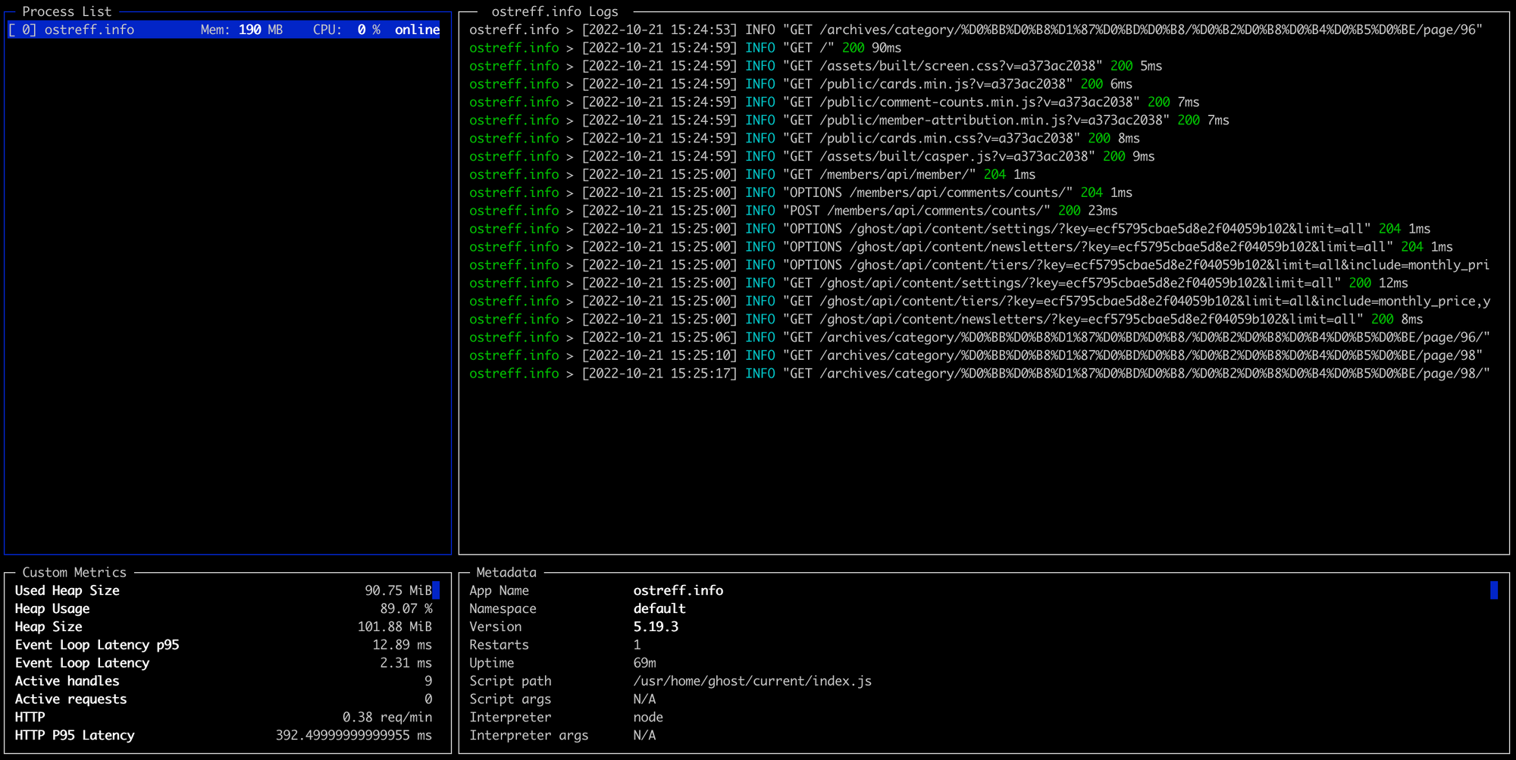Click the 15:25:06 page/96/ log line
1516x760 pixels.
point(980,339)
